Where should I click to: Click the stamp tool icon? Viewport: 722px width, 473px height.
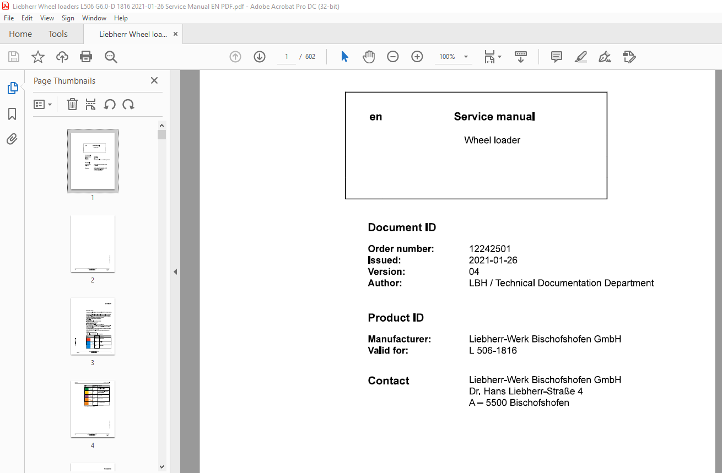(x=629, y=57)
